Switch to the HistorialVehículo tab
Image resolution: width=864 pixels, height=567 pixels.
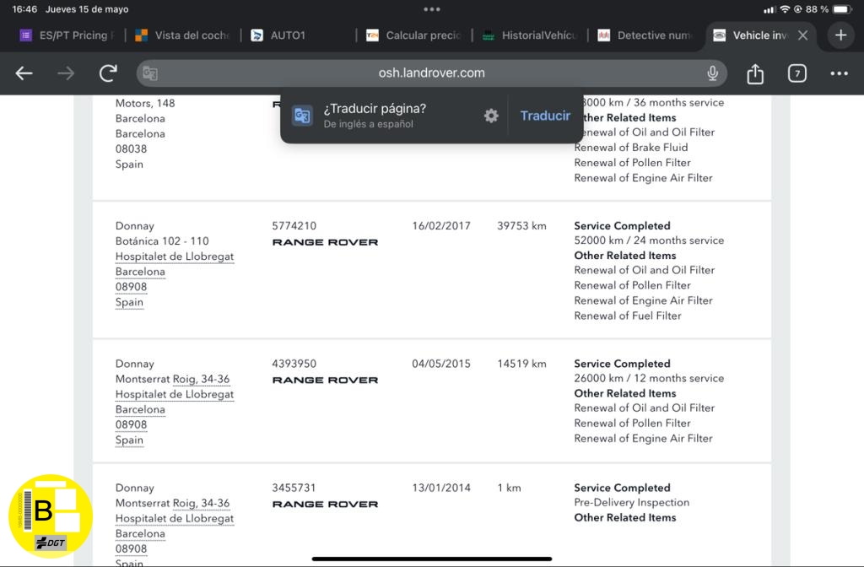point(530,35)
